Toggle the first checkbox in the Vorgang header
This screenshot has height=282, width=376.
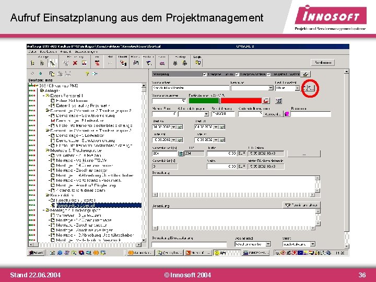205,74
